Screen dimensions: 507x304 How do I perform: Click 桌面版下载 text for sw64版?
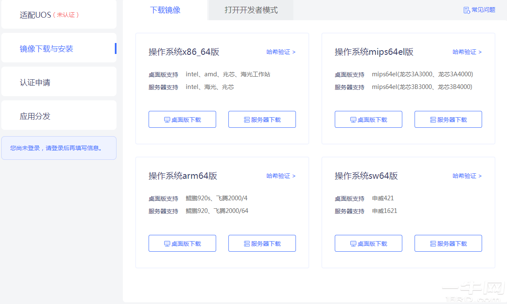[x=372, y=244]
